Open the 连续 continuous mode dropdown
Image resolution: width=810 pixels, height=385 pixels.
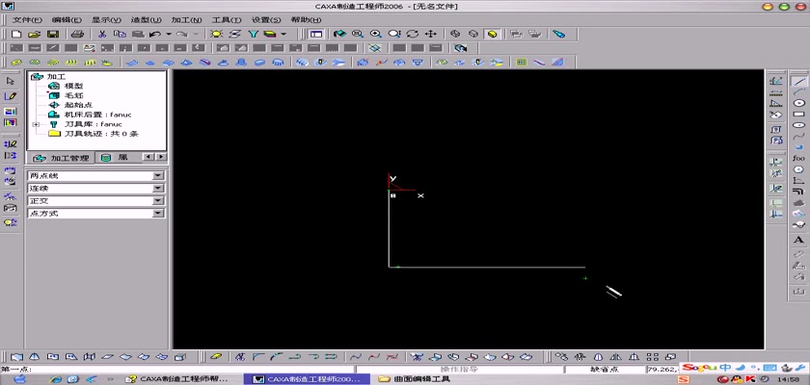158,188
